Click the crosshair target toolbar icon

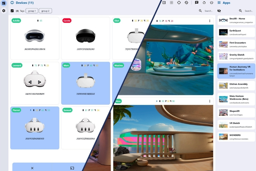179,3
